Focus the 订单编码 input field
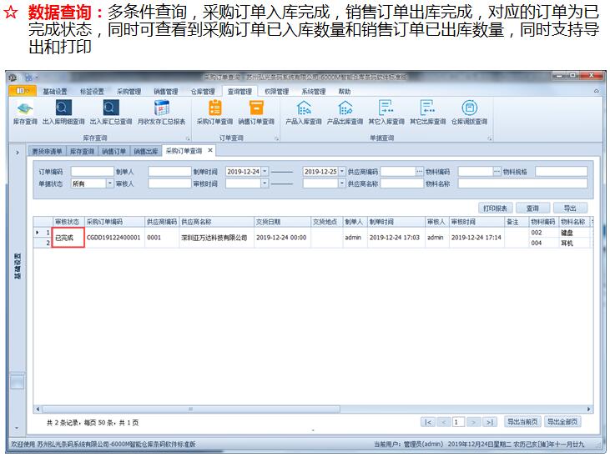610x462 pixels. coord(92,172)
